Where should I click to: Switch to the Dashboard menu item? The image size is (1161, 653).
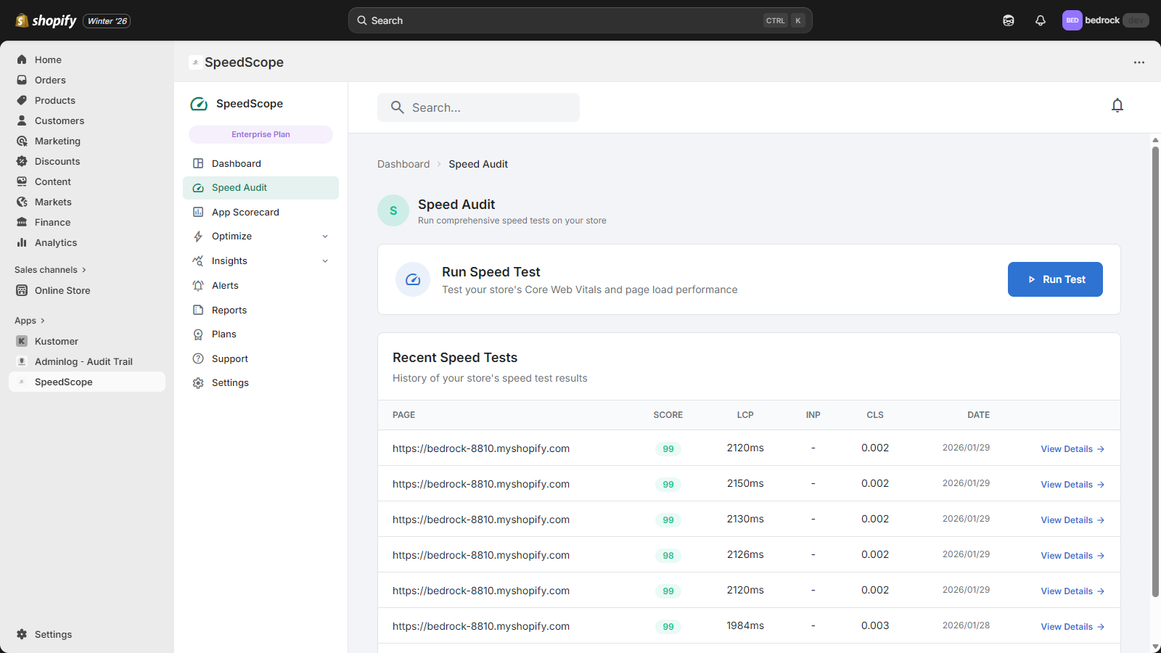click(x=237, y=163)
